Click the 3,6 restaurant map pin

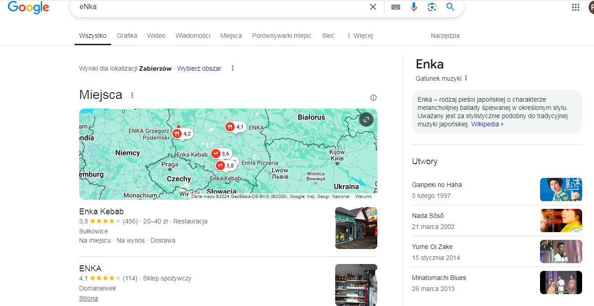click(x=221, y=154)
